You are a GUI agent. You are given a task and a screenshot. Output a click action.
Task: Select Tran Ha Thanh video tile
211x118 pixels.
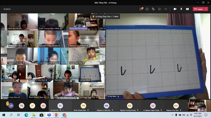coord(66,73)
